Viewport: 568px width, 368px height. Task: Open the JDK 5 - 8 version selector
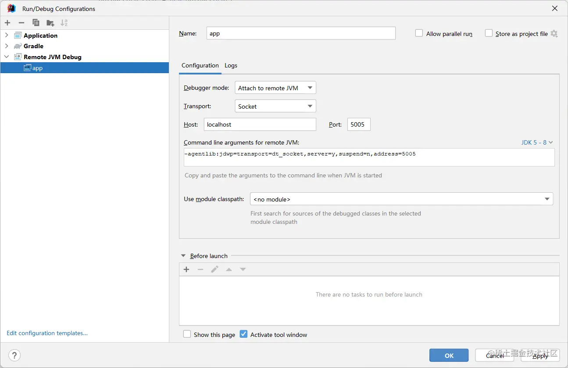tap(537, 142)
